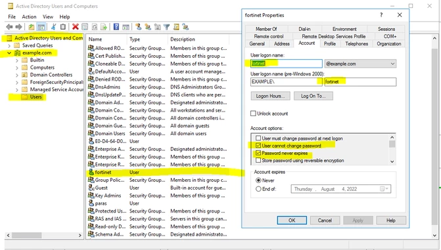Click the Cut scissors icon
Screen dimensions: 441x250
pyautogui.click(x=53, y=27)
